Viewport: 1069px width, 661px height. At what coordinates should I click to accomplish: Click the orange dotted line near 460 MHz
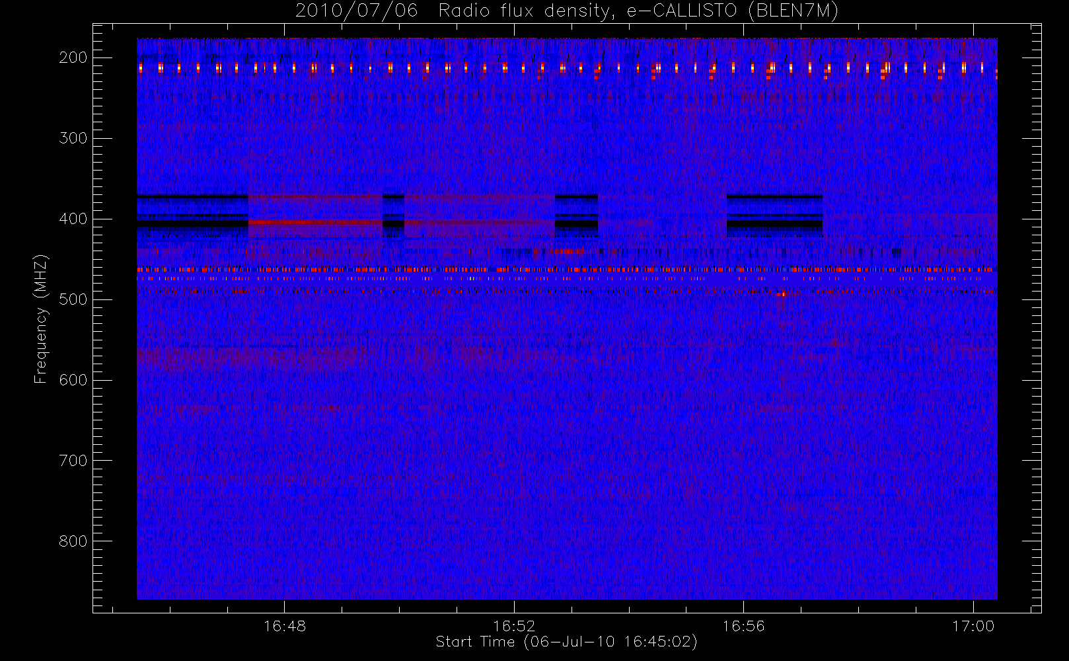pyautogui.click(x=566, y=270)
